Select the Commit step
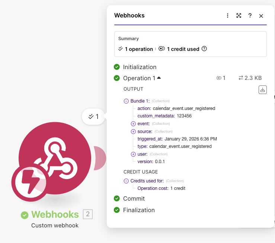This screenshot has height=243, width=275. click(x=134, y=198)
